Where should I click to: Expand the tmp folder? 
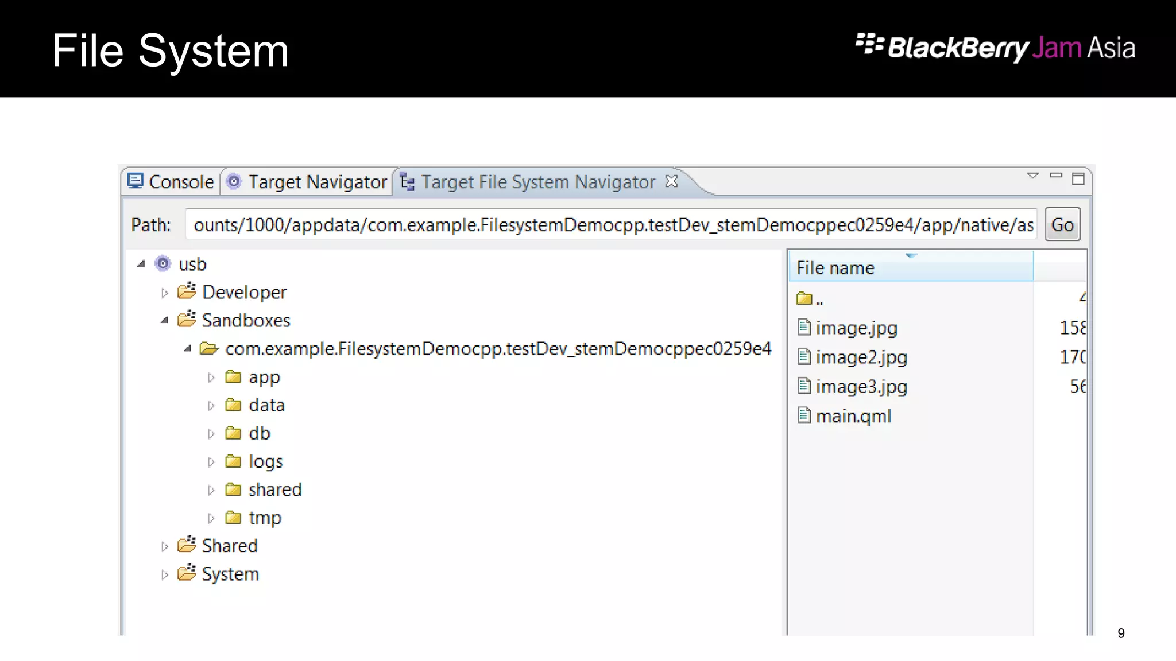(211, 518)
